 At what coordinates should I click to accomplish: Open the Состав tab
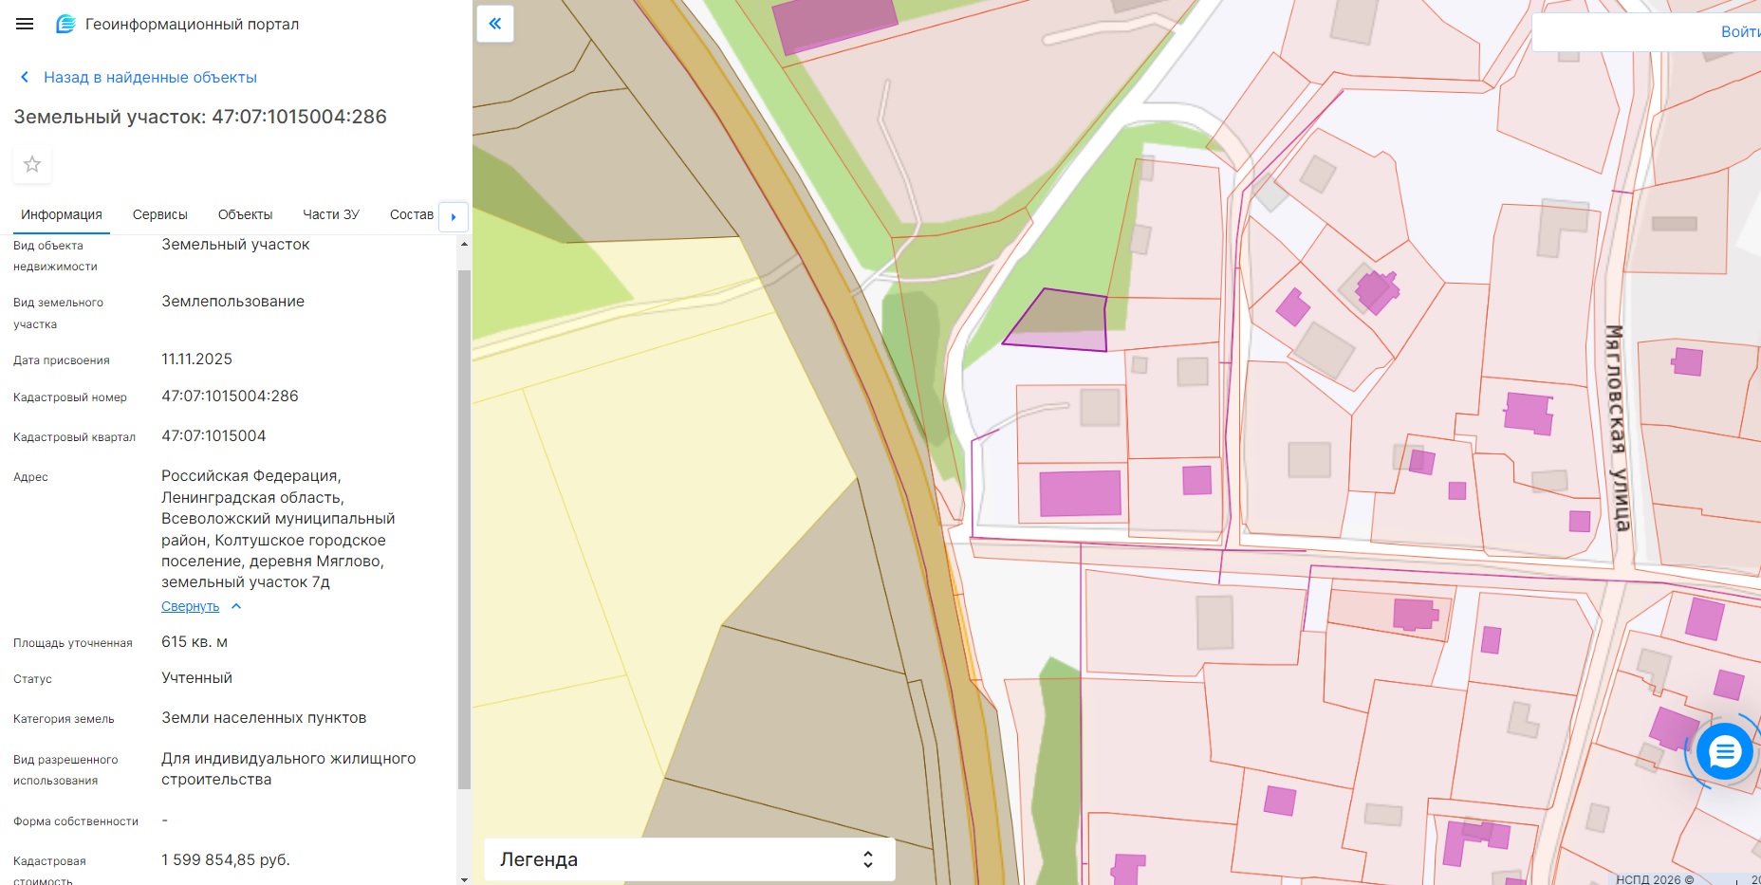click(412, 214)
